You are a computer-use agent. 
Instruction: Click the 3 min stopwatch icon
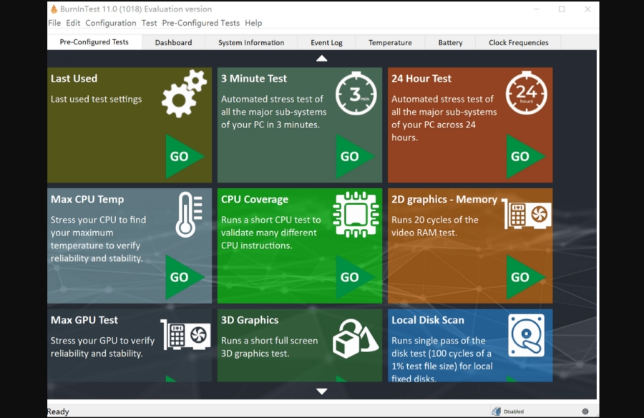[356, 93]
